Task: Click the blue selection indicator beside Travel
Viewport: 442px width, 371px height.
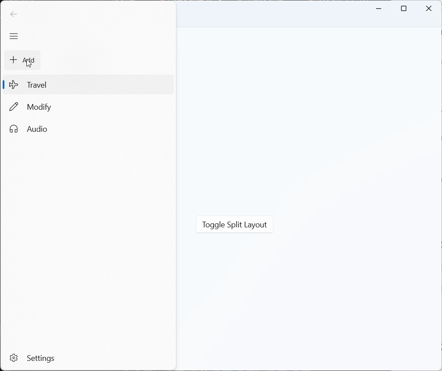Action: [4, 85]
